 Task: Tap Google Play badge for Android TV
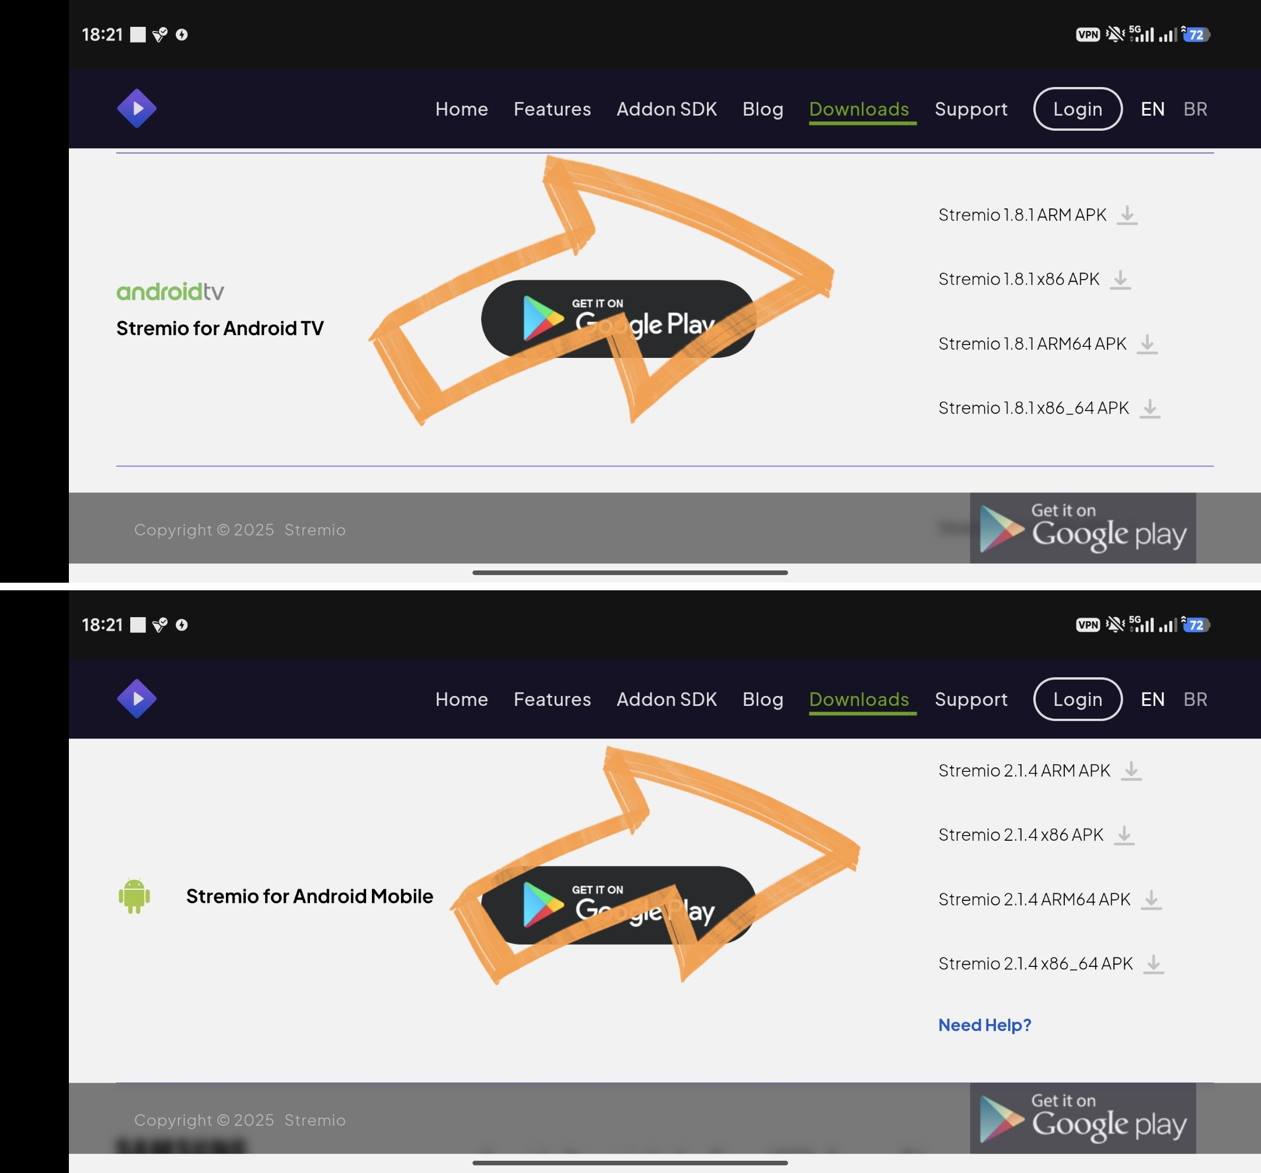[618, 319]
